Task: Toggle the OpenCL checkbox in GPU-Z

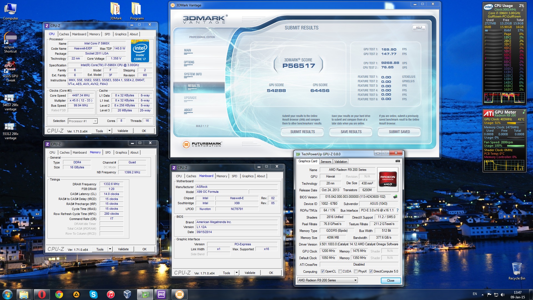Action: 323,271
